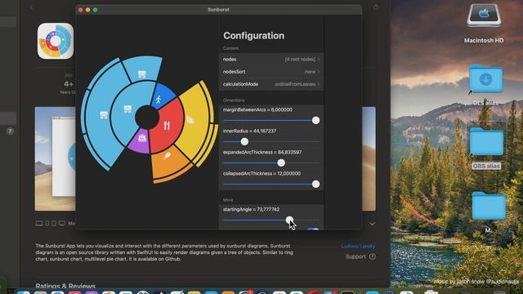Click the black center circle of the sunburst
Screen dimensions: 523x294
(147, 117)
